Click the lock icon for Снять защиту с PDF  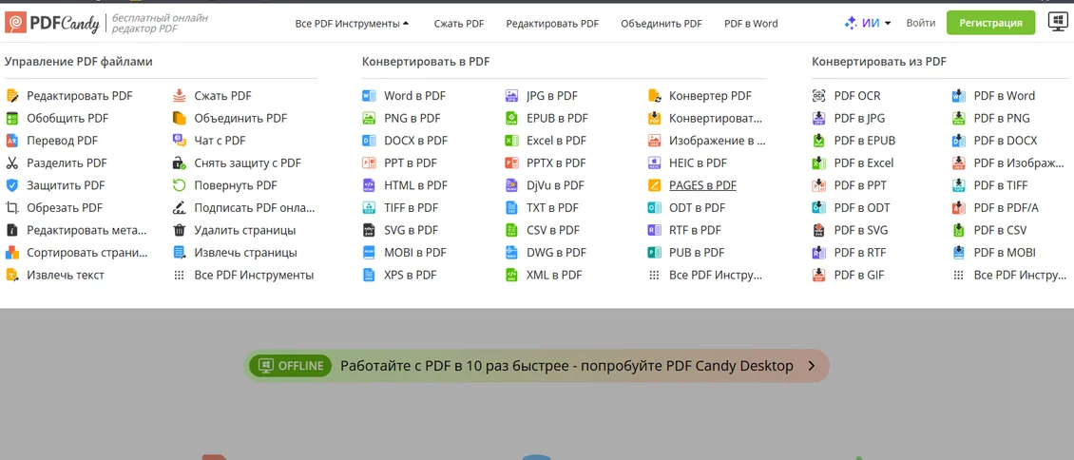coord(180,163)
